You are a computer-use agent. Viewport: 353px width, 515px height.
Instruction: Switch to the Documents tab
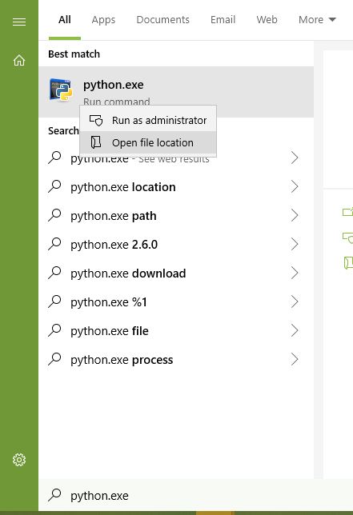tap(163, 20)
